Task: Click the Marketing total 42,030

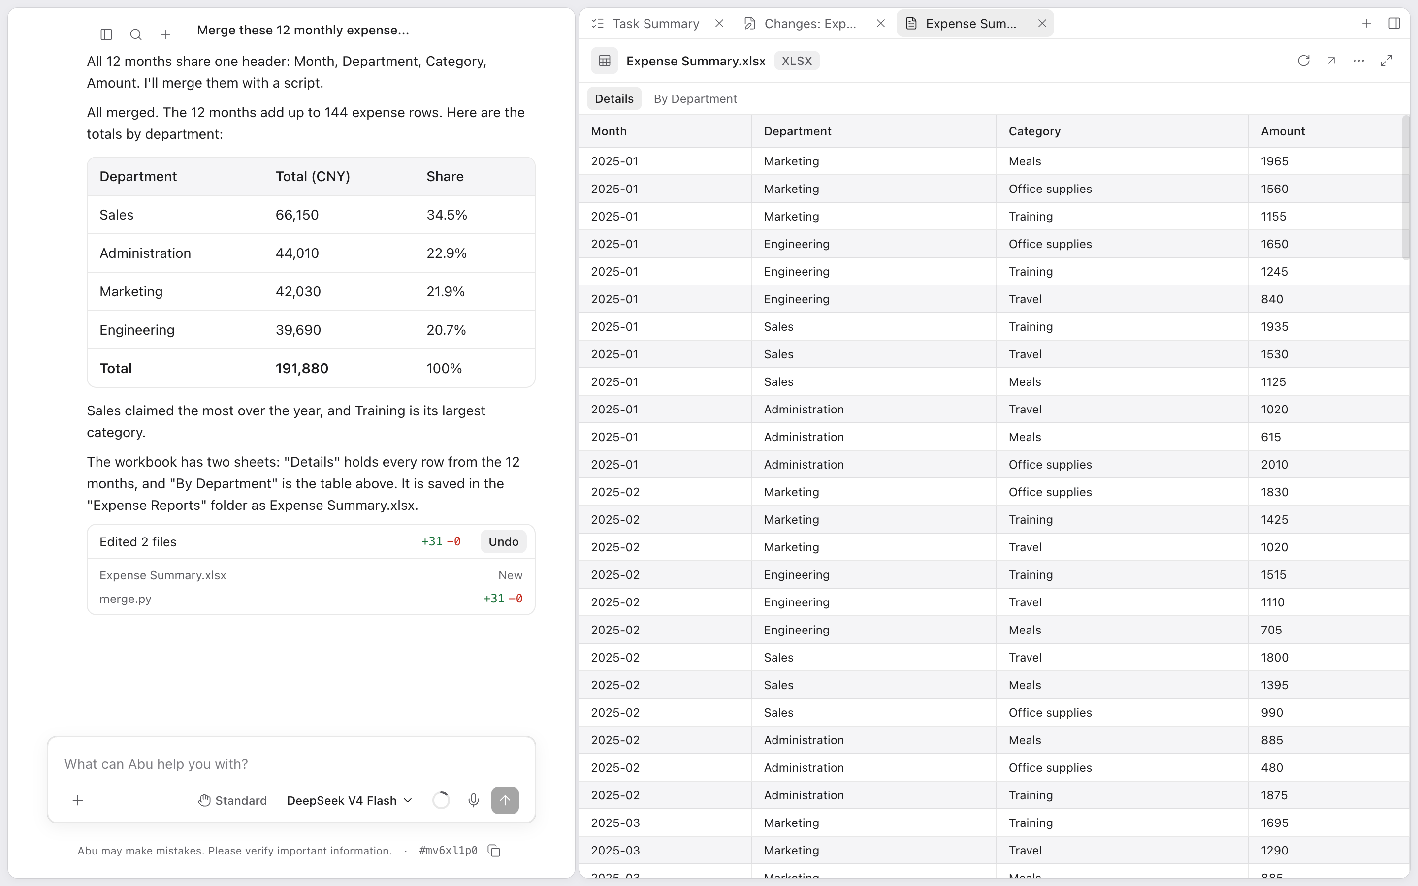Action: [298, 291]
